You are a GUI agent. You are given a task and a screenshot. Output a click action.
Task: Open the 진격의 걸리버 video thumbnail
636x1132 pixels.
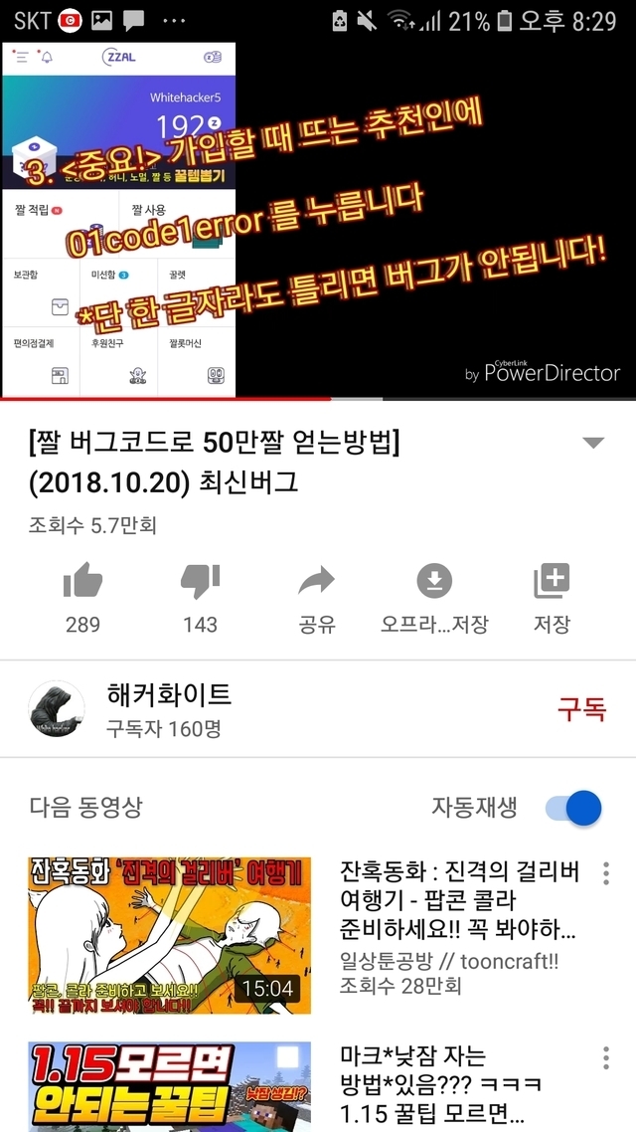coord(170,935)
